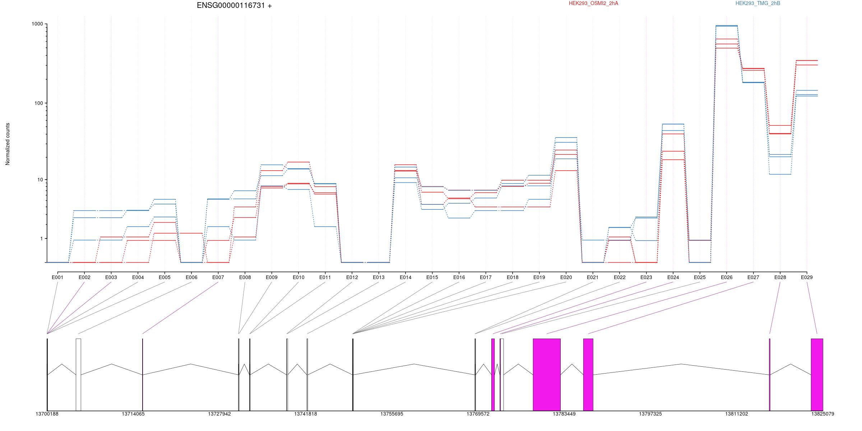Click exon label E003
The width and height of the screenshot is (862, 431).
click(x=111, y=277)
